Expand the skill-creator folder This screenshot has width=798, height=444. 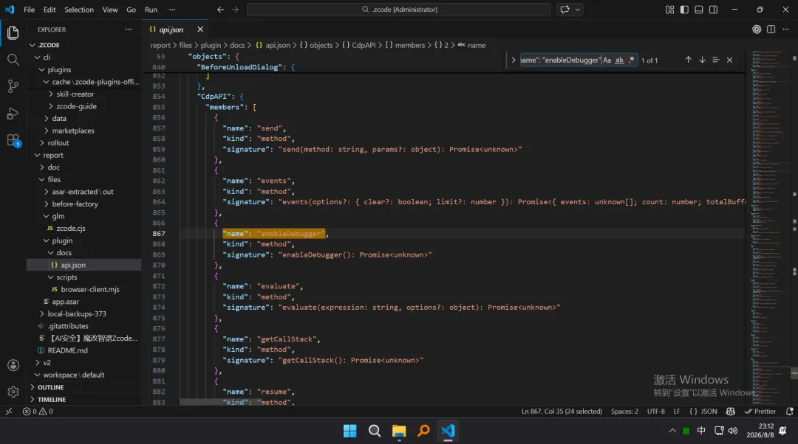coord(84,94)
